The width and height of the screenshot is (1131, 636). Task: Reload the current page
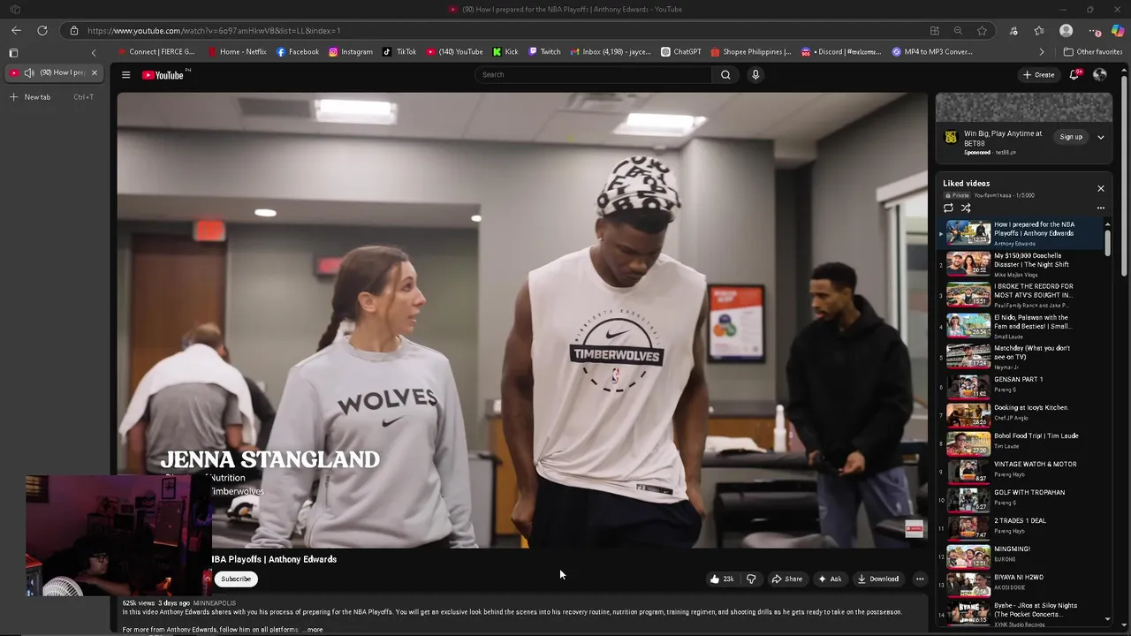pos(42,31)
